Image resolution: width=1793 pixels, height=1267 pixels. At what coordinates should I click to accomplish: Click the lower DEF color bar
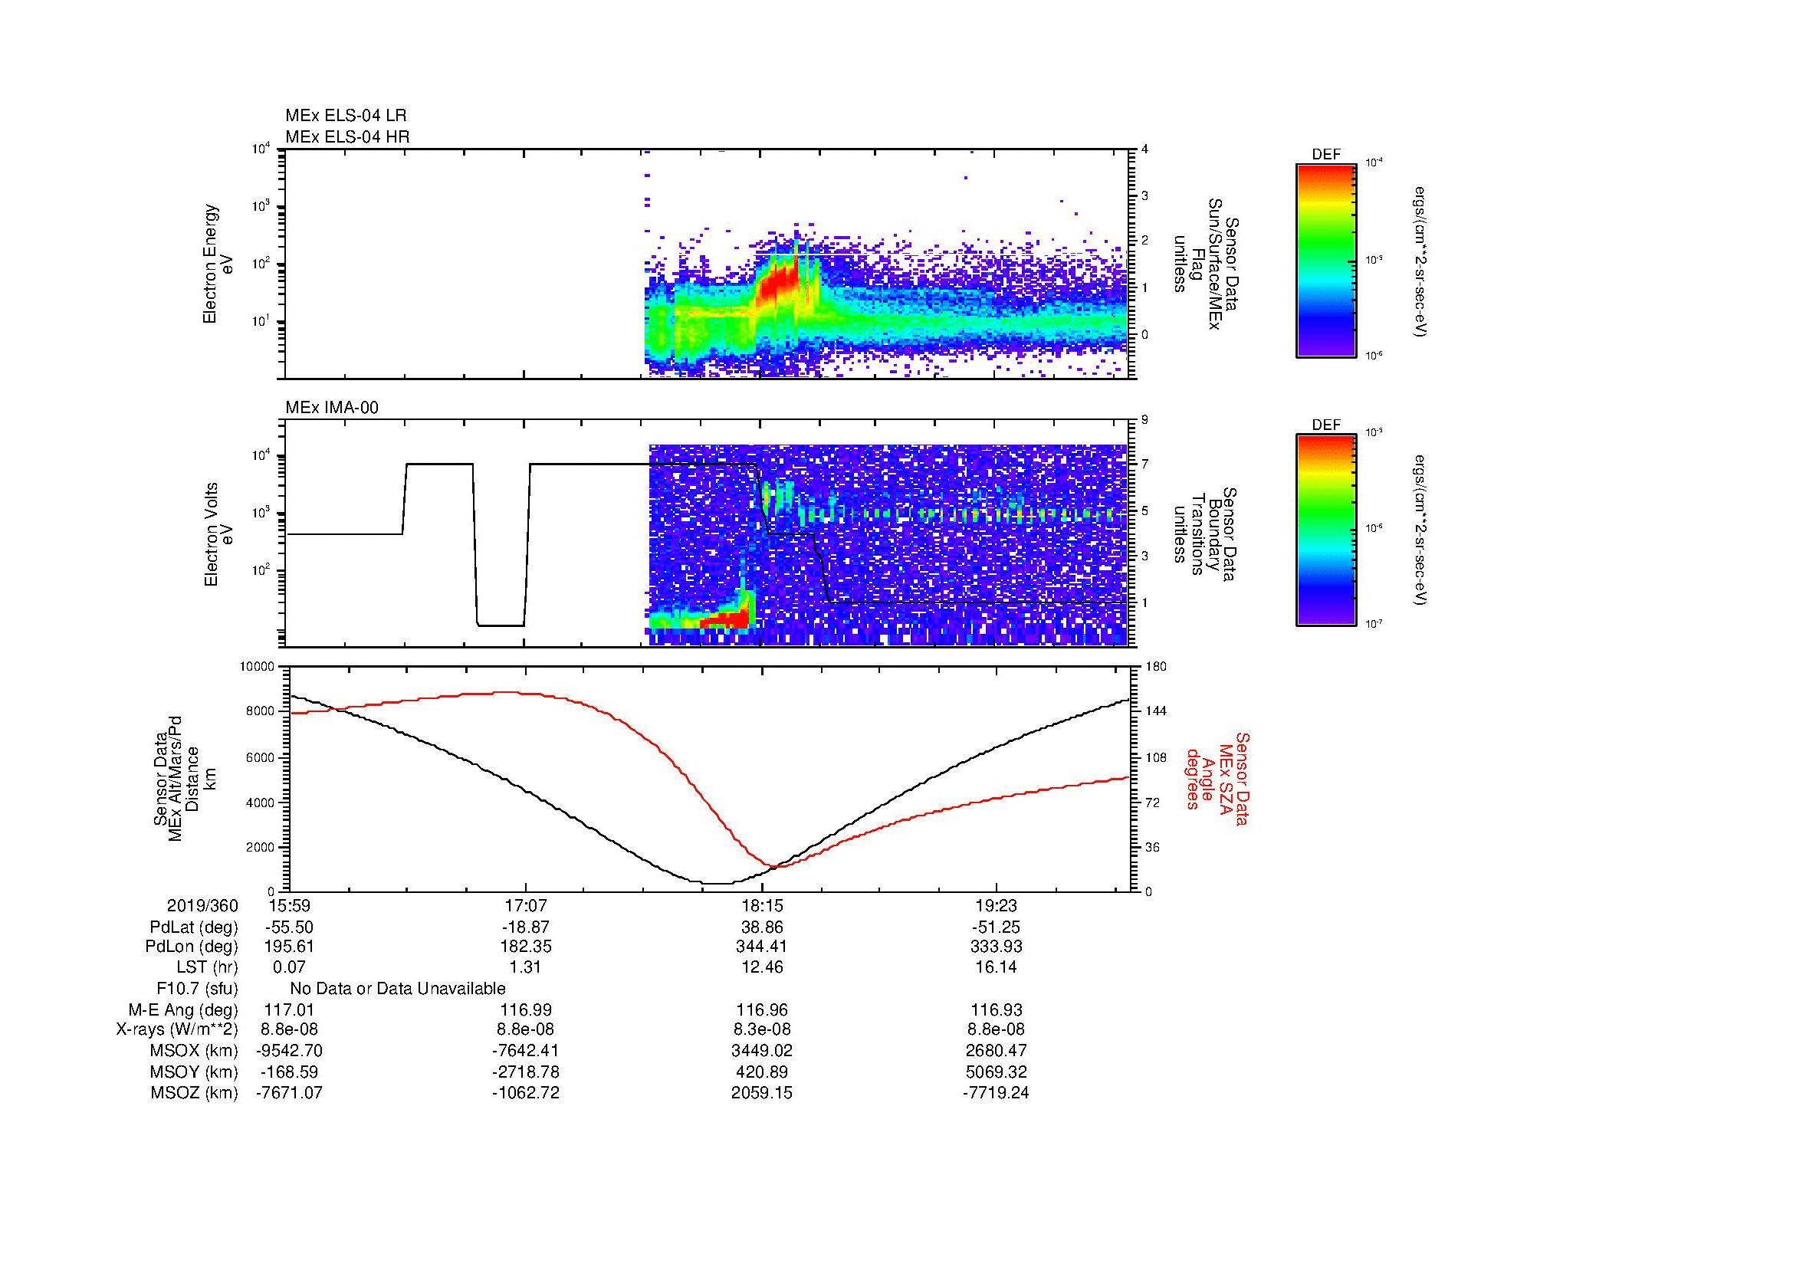[1325, 530]
